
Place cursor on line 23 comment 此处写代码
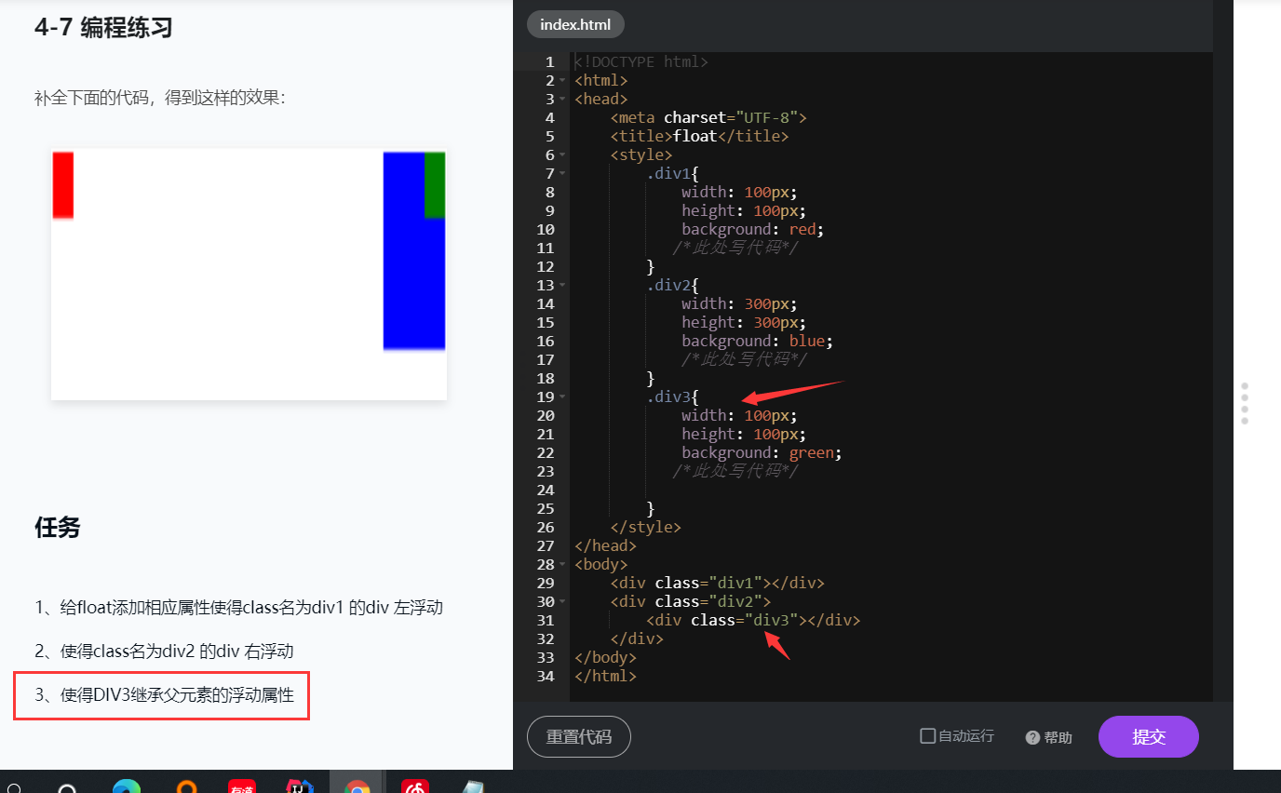click(735, 471)
